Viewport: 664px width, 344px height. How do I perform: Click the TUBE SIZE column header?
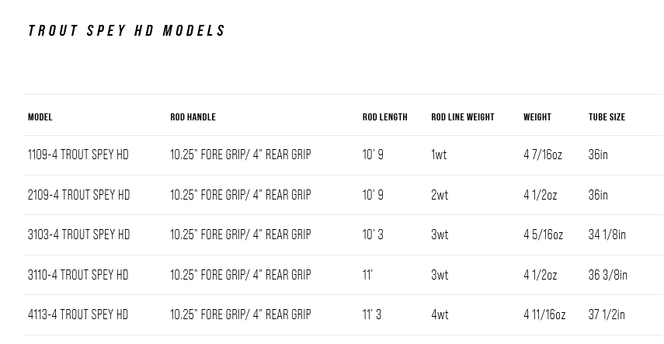coord(607,117)
